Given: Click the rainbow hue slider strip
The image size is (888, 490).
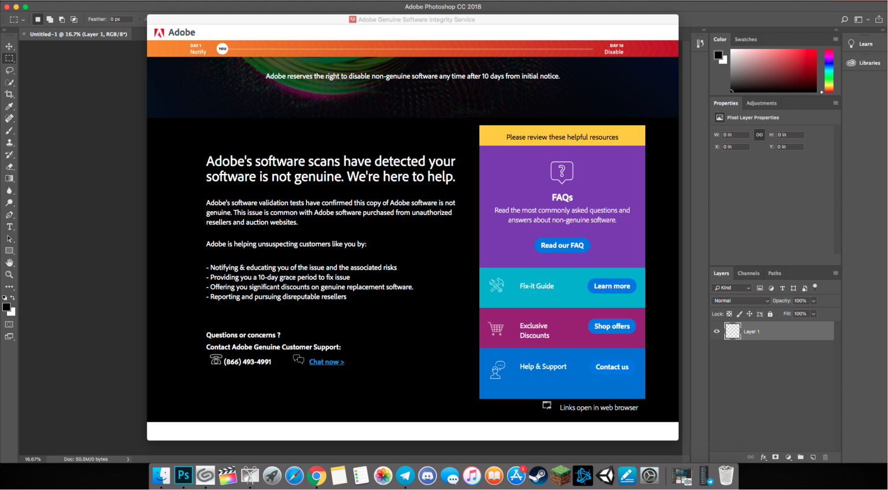Looking at the screenshot, I should [x=828, y=70].
